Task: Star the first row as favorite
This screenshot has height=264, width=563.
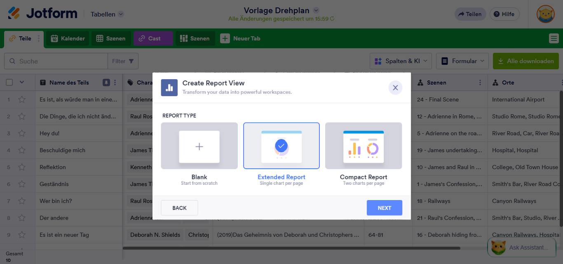Action: (22, 99)
